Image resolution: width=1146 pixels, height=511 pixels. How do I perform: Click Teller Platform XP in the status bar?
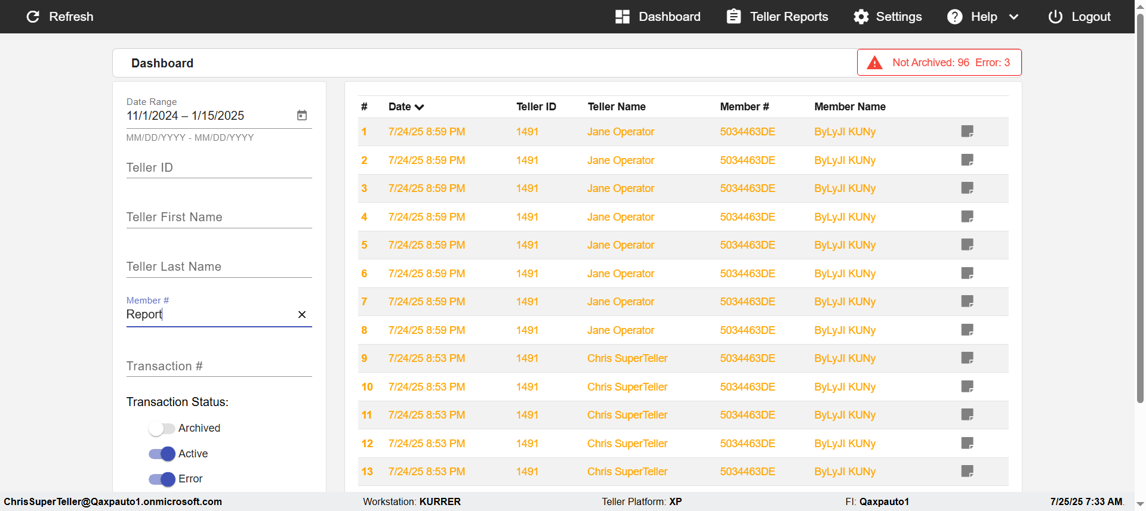point(642,501)
